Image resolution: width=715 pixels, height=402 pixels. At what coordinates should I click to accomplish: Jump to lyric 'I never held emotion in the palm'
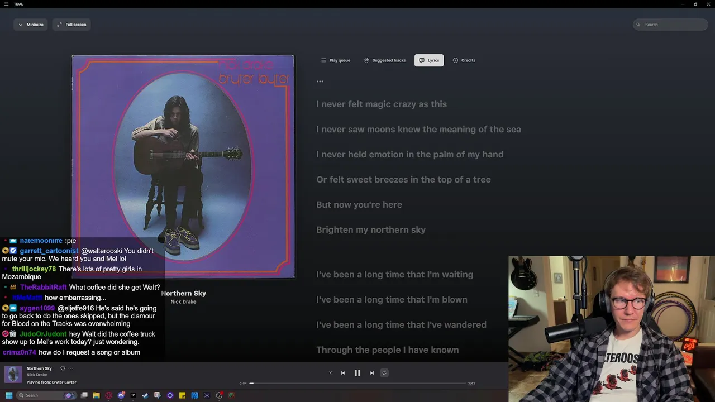point(410,155)
